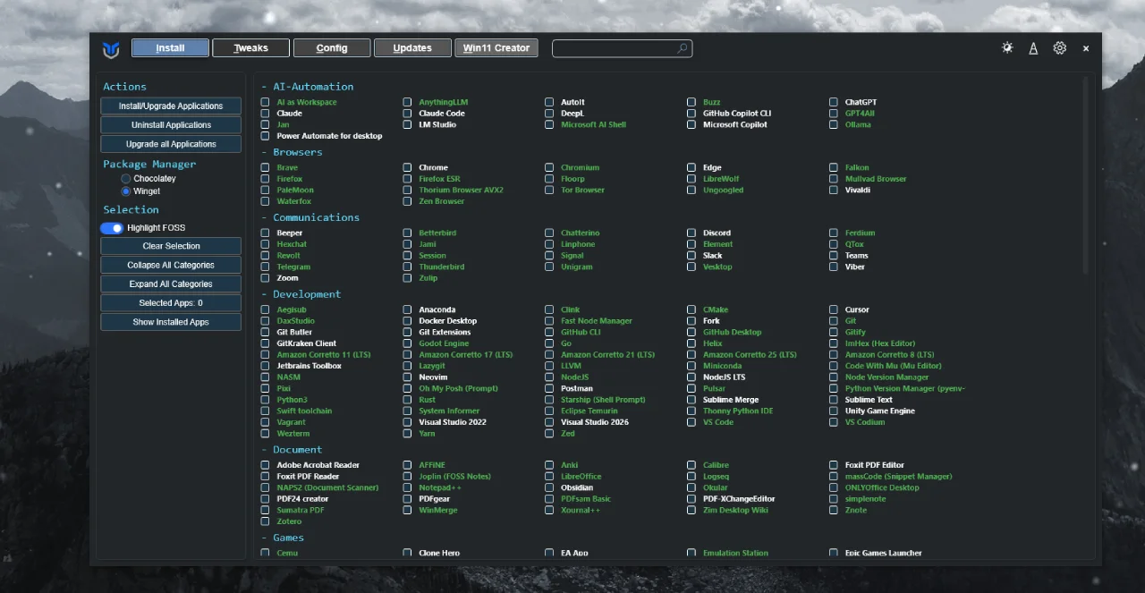Click the WinUtil logo icon
This screenshot has height=593, width=1145.
[x=111, y=49]
